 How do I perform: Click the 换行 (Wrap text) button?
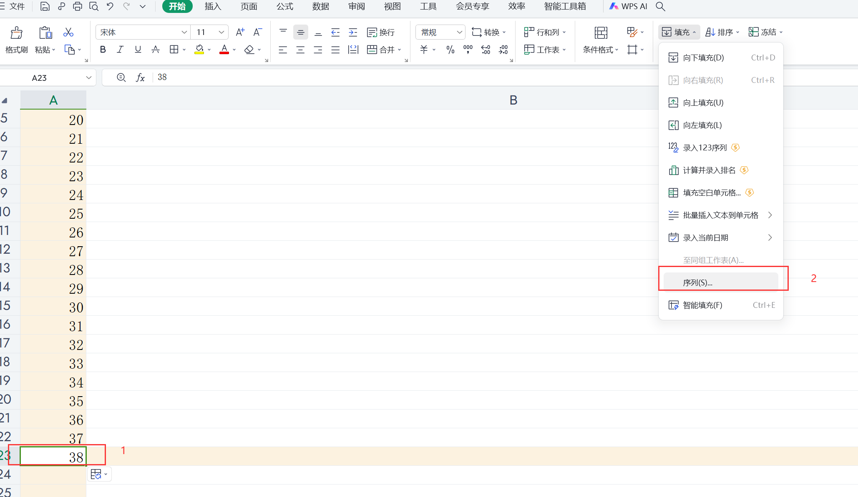[381, 32]
